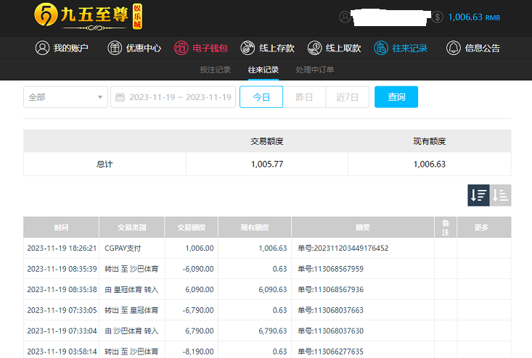The height and width of the screenshot is (358, 532).
Task: Sort records in ascending order
Action: tap(500, 195)
